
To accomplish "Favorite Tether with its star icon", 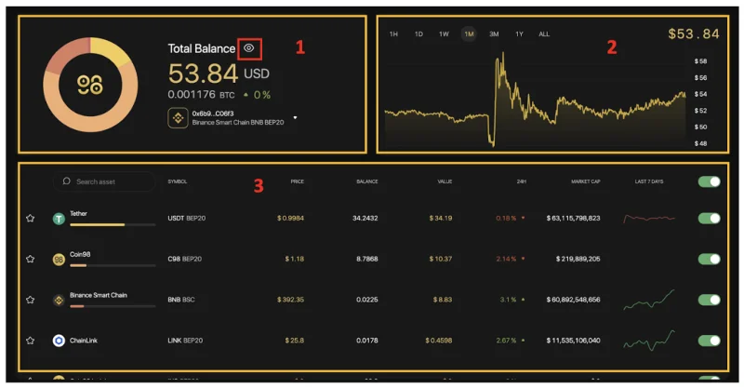I will [31, 218].
